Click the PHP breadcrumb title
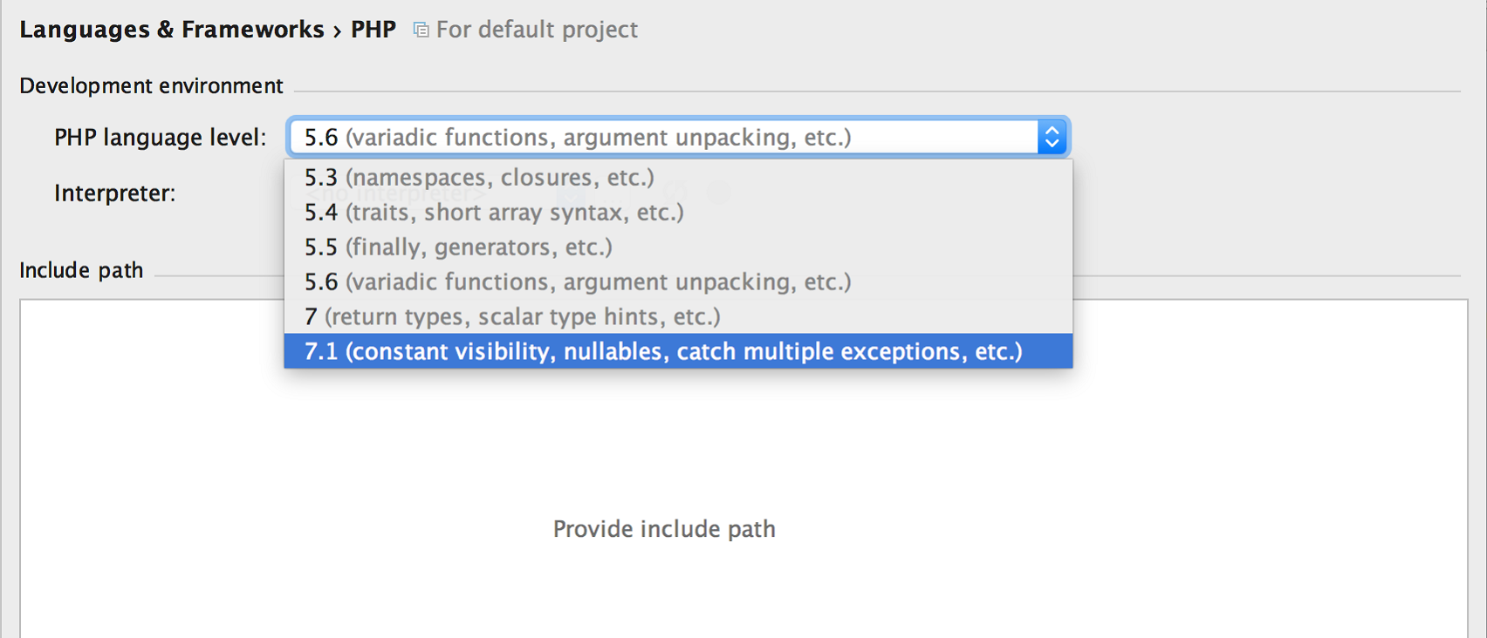The height and width of the screenshot is (638, 1487). pyautogui.click(x=373, y=30)
